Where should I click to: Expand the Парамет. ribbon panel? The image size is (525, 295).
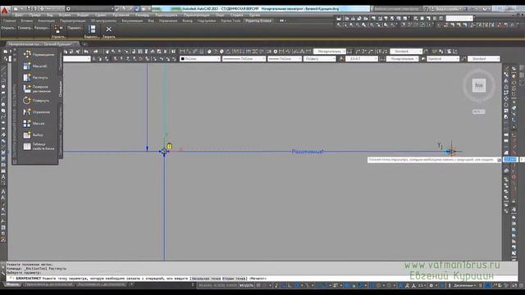(x=75, y=28)
